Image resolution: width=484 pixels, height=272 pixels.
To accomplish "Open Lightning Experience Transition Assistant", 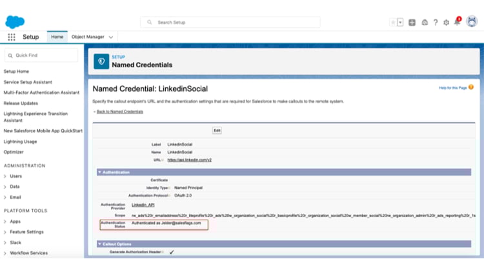I will click(x=35, y=117).
